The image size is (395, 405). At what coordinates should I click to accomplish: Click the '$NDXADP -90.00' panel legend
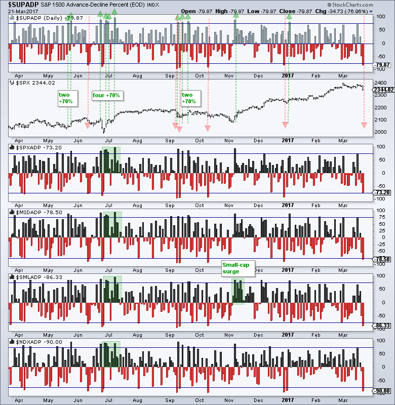click(39, 342)
